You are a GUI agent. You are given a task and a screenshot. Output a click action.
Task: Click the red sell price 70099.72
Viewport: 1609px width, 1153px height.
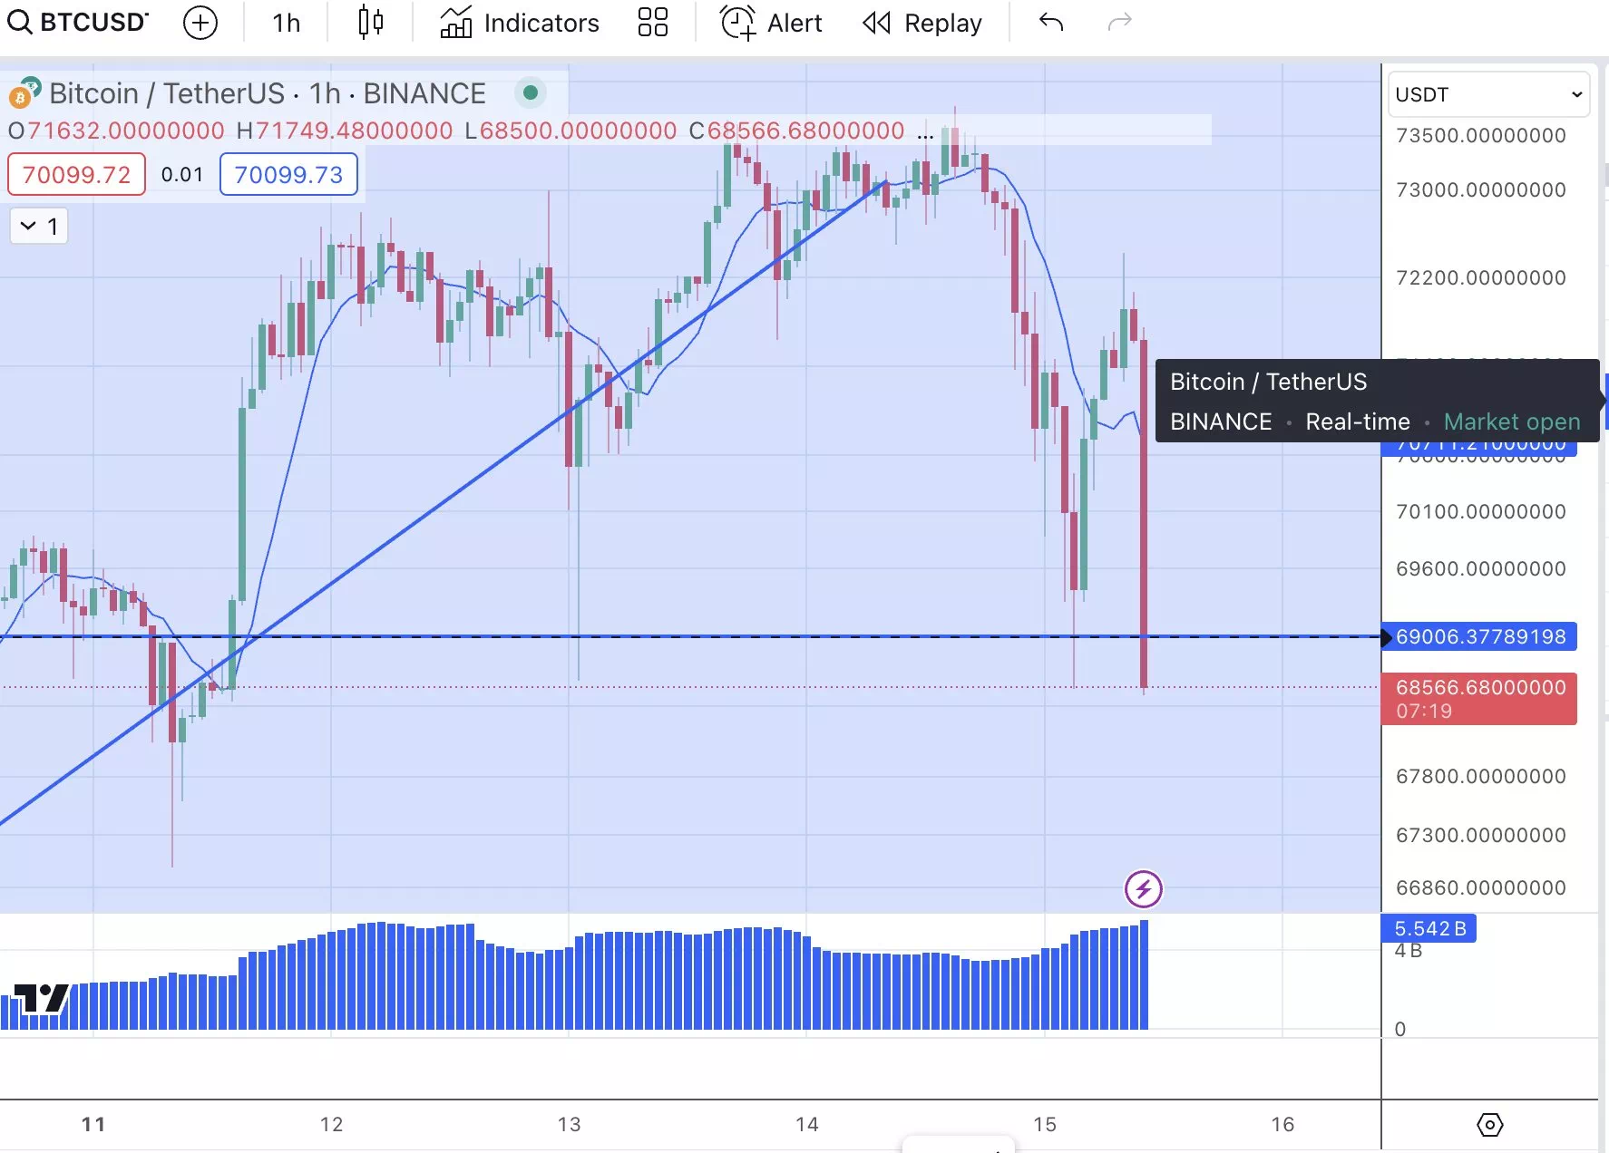[76, 174]
